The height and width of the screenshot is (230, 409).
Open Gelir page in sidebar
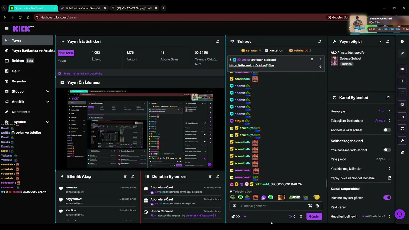[x=27, y=71]
